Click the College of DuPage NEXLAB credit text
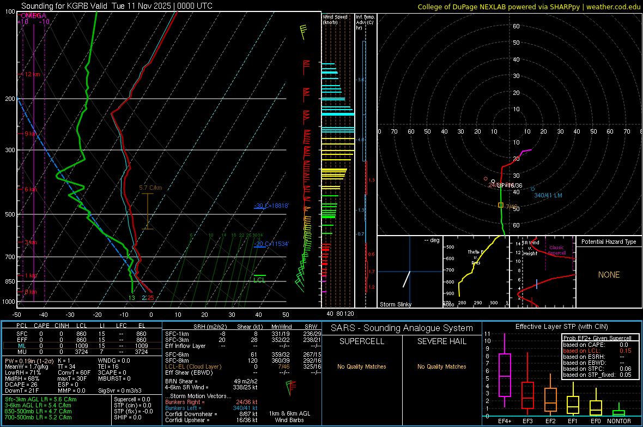Image resolution: width=643 pixels, height=427 pixels. point(529,7)
